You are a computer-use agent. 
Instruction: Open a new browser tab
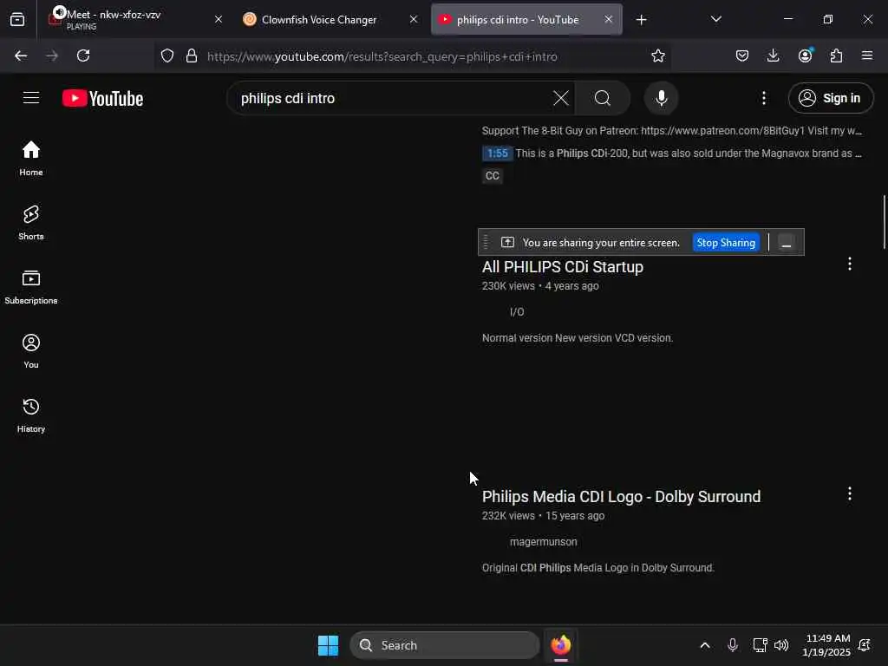641,20
